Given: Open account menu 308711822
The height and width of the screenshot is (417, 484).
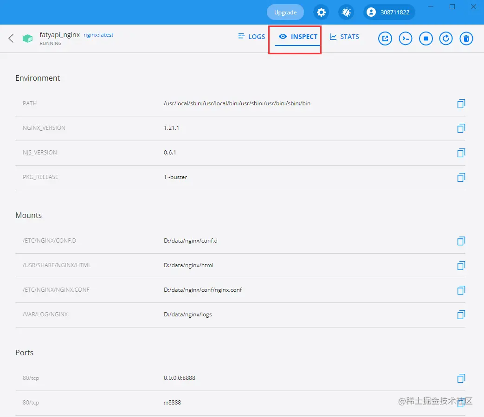Looking at the screenshot, I should (x=389, y=13).
